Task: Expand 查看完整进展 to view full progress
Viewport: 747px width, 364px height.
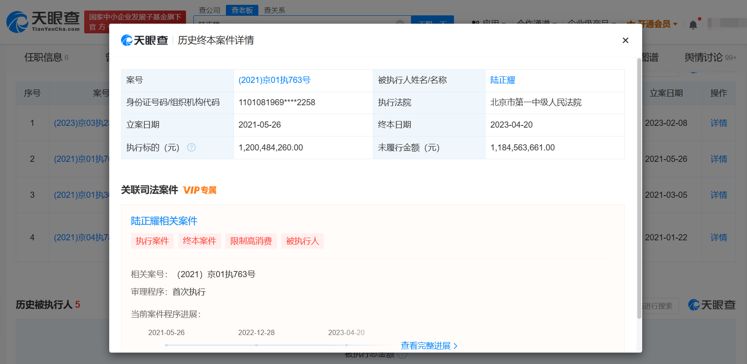Action: 429,346
